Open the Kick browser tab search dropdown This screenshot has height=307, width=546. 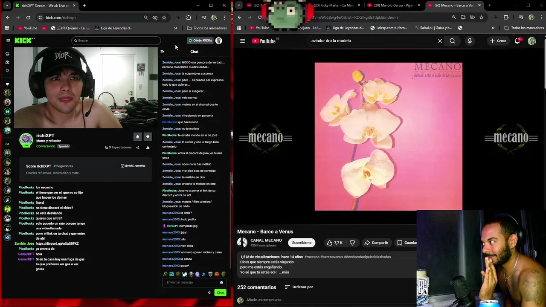[7, 6]
